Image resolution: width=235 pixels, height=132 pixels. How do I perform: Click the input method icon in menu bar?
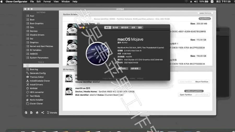pyautogui.click(x=212, y=2)
